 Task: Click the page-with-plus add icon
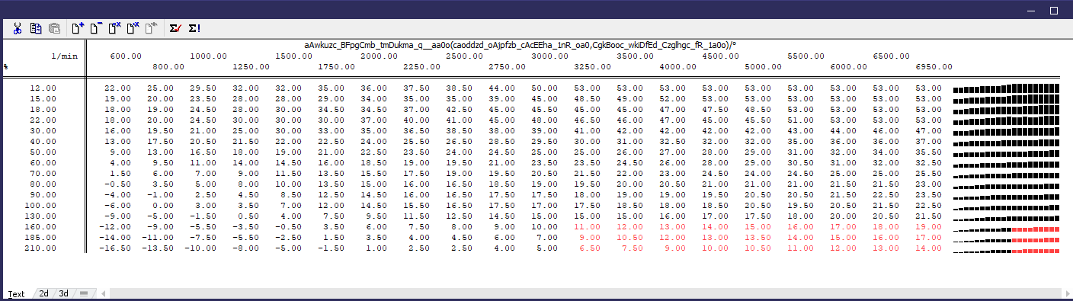pos(77,28)
